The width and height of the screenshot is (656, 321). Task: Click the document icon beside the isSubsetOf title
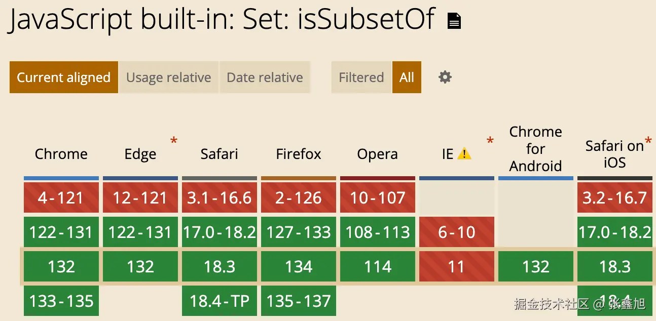pos(454,21)
